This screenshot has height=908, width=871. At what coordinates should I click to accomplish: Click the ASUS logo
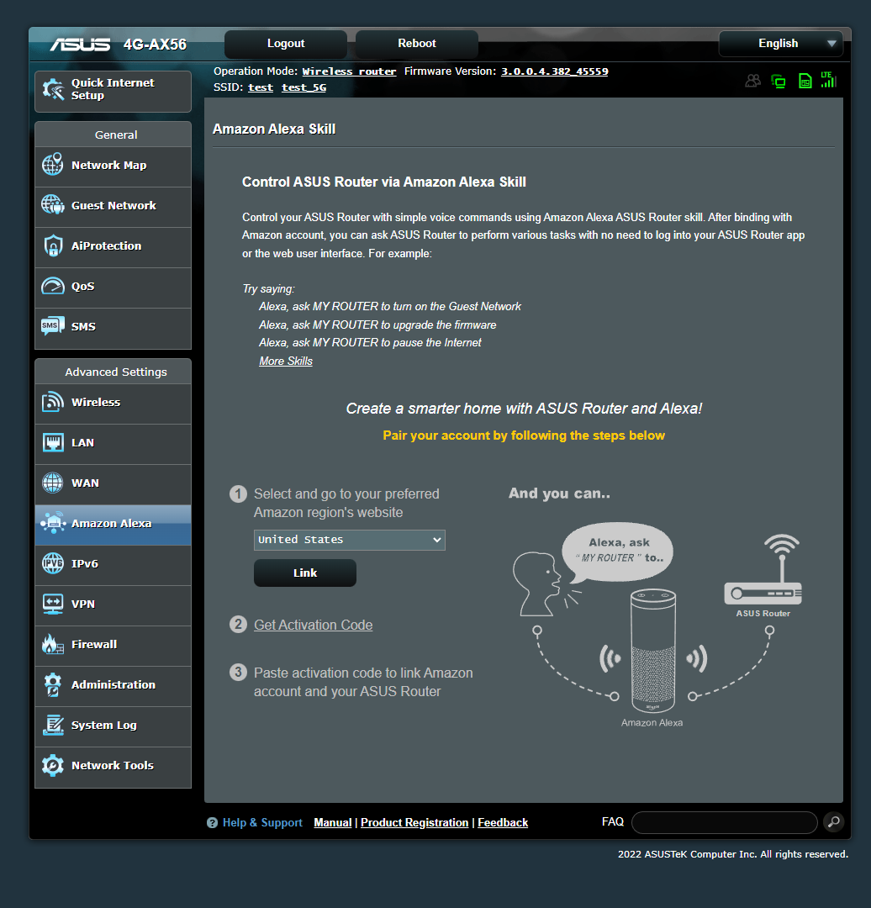click(80, 45)
